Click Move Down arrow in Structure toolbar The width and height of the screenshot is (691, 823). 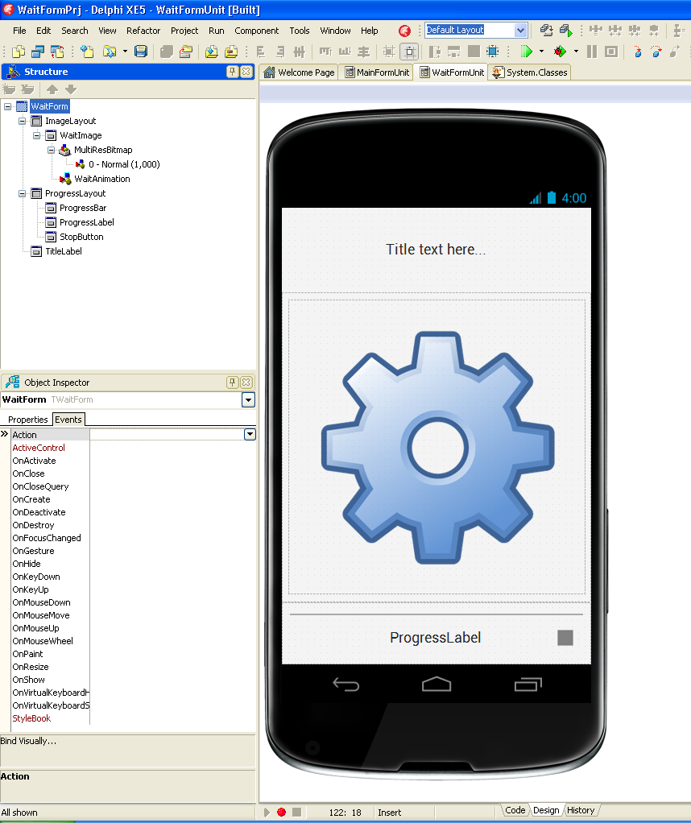[x=71, y=89]
